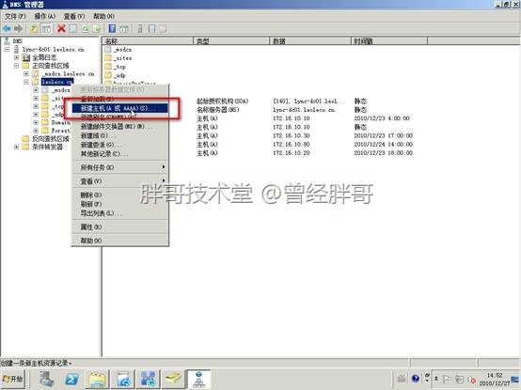This screenshot has height=390, width=521.
Task: Expand the 全局日志 tree node
Action: click(16, 57)
